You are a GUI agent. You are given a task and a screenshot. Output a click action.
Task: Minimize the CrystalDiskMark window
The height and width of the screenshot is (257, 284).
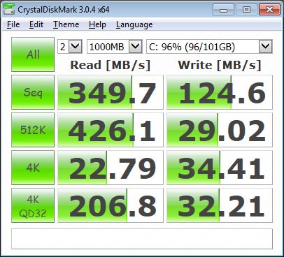[223, 10]
